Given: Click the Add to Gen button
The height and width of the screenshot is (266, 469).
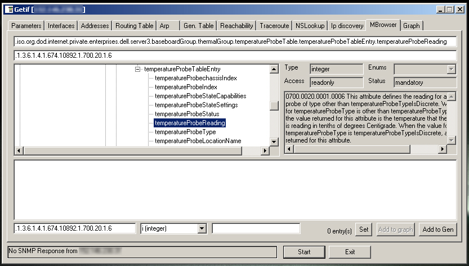Looking at the screenshot, I should click(438, 229).
